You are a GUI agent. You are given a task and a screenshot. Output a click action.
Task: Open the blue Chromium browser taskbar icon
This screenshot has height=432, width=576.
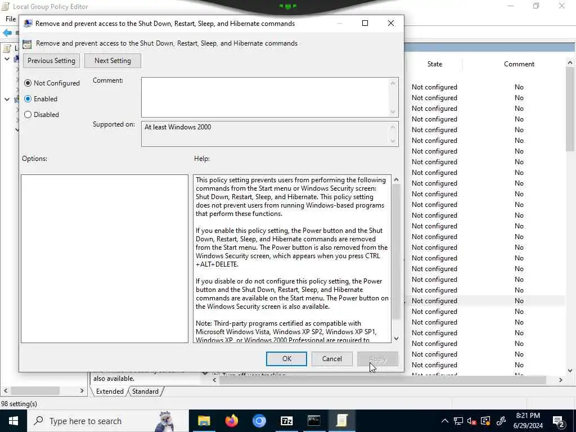259,421
